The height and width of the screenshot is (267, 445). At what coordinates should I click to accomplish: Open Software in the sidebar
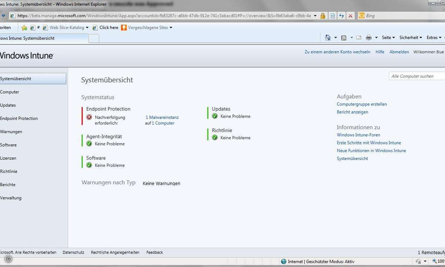(8, 145)
